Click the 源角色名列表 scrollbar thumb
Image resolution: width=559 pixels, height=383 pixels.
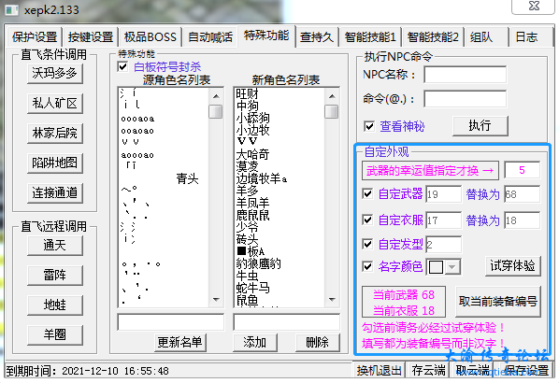216,111
